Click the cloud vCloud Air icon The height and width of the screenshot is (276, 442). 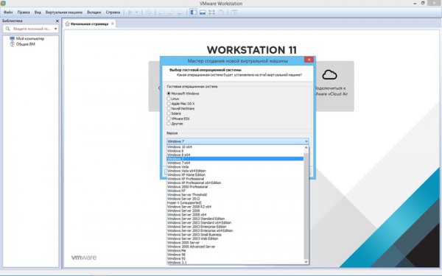pyautogui.click(x=329, y=74)
